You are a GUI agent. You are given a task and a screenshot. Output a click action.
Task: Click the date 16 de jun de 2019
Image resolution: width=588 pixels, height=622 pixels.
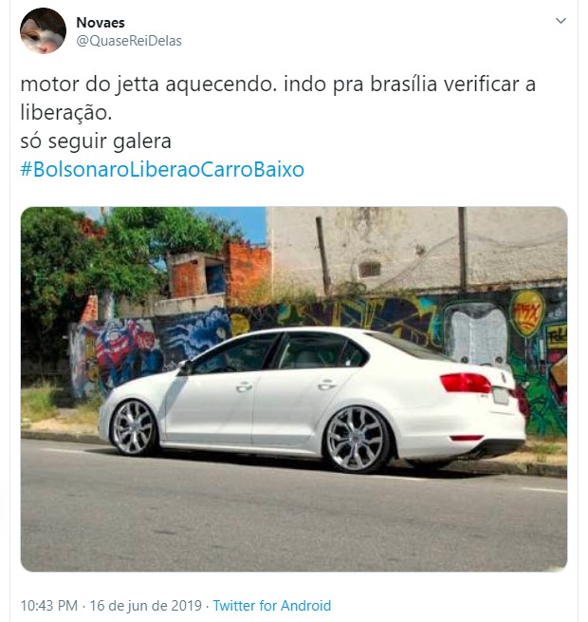(146, 606)
